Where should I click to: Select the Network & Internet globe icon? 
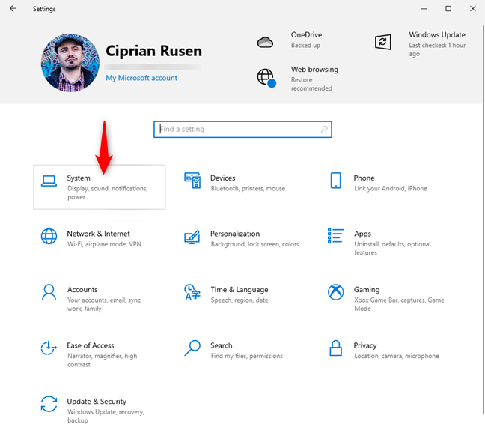click(49, 237)
